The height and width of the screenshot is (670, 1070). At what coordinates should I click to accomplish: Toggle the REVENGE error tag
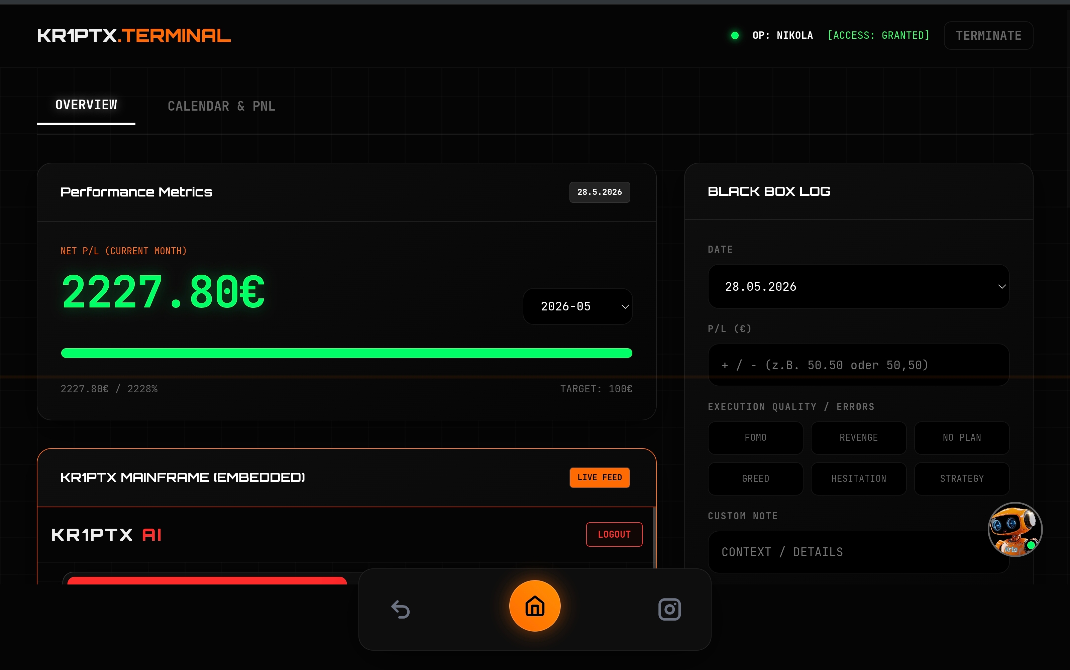click(858, 438)
